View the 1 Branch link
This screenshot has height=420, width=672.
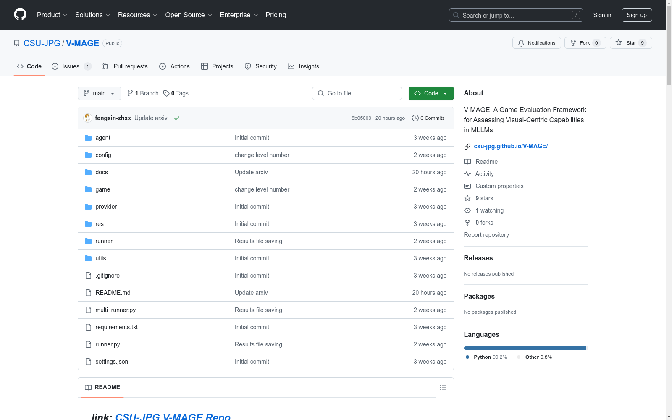143,93
